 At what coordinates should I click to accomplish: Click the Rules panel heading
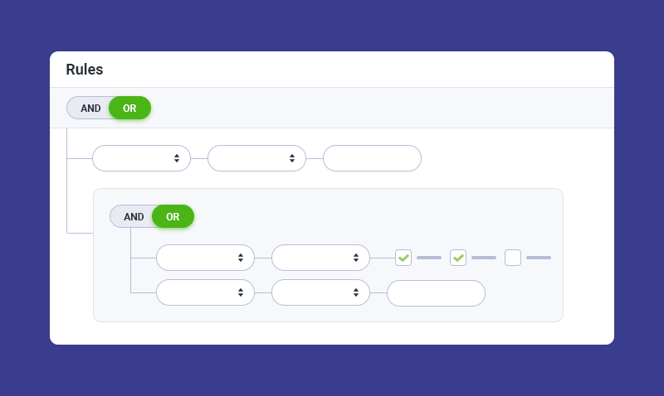tap(85, 70)
